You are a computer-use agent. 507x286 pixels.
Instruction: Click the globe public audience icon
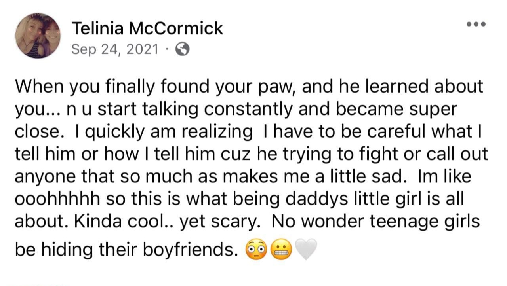pyautogui.click(x=182, y=49)
